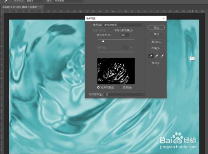Toggle the 反相 invert checkbox
The image size is (208, 154).
click(x=149, y=63)
